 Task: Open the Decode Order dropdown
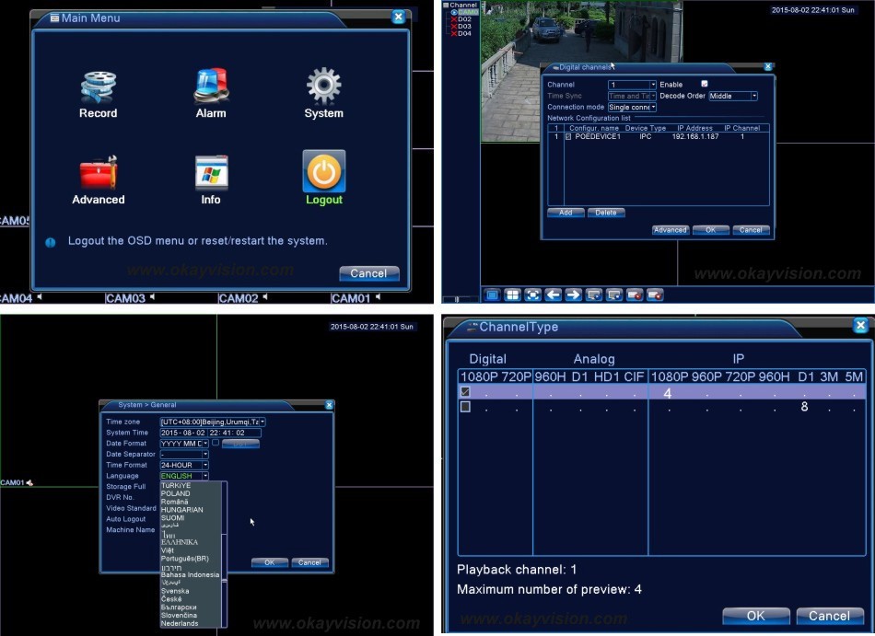tap(753, 96)
